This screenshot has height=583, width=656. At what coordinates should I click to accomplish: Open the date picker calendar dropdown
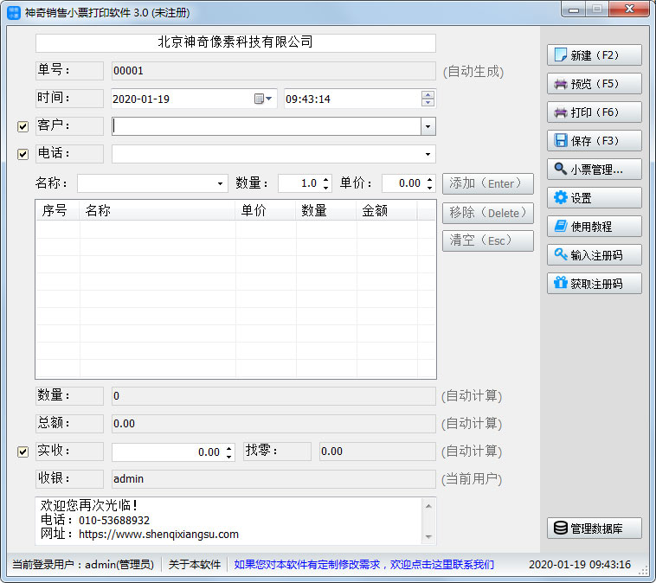tap(263, 99)
